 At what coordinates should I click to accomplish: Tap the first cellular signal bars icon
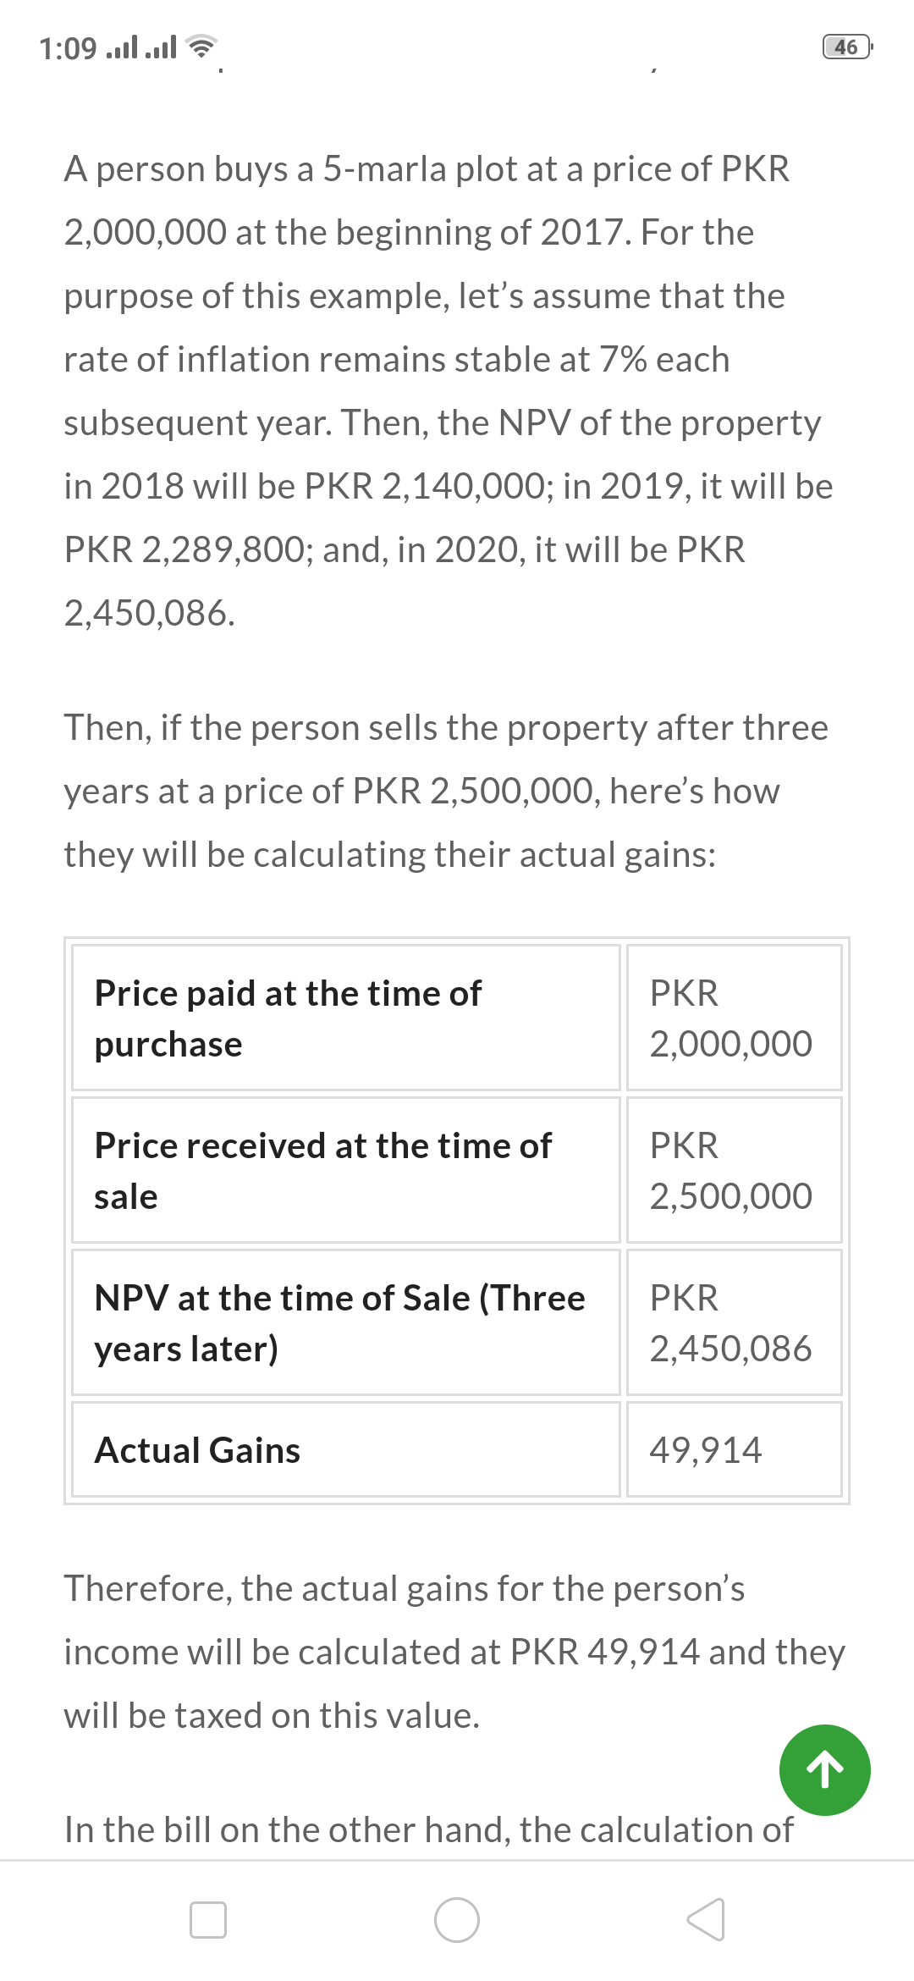(x=123, y=47)
